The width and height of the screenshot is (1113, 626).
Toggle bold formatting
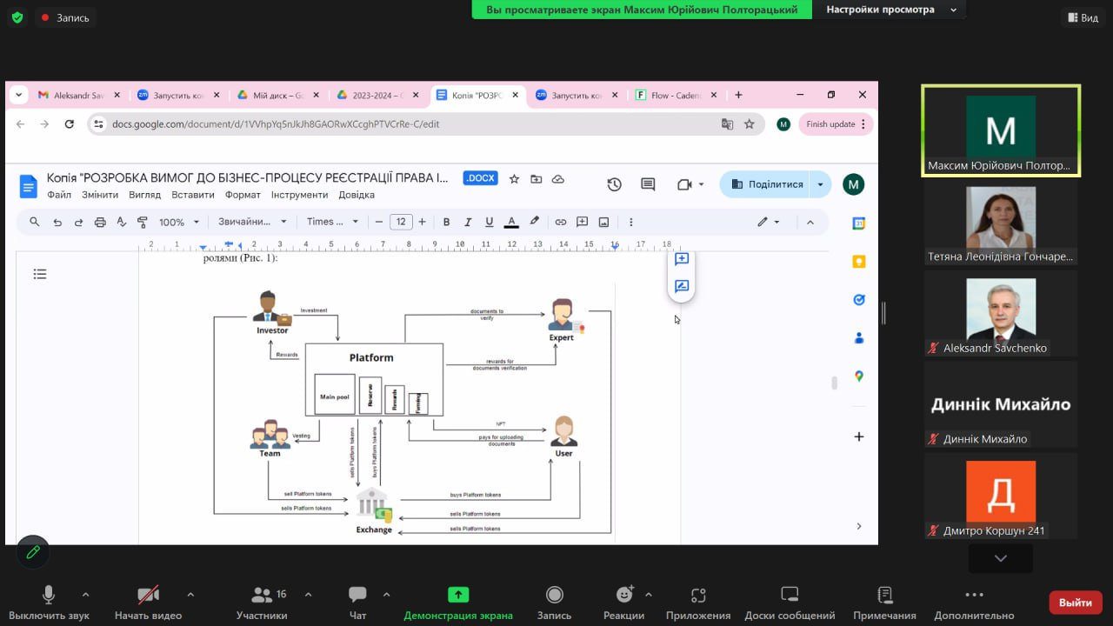coord(447,222)
